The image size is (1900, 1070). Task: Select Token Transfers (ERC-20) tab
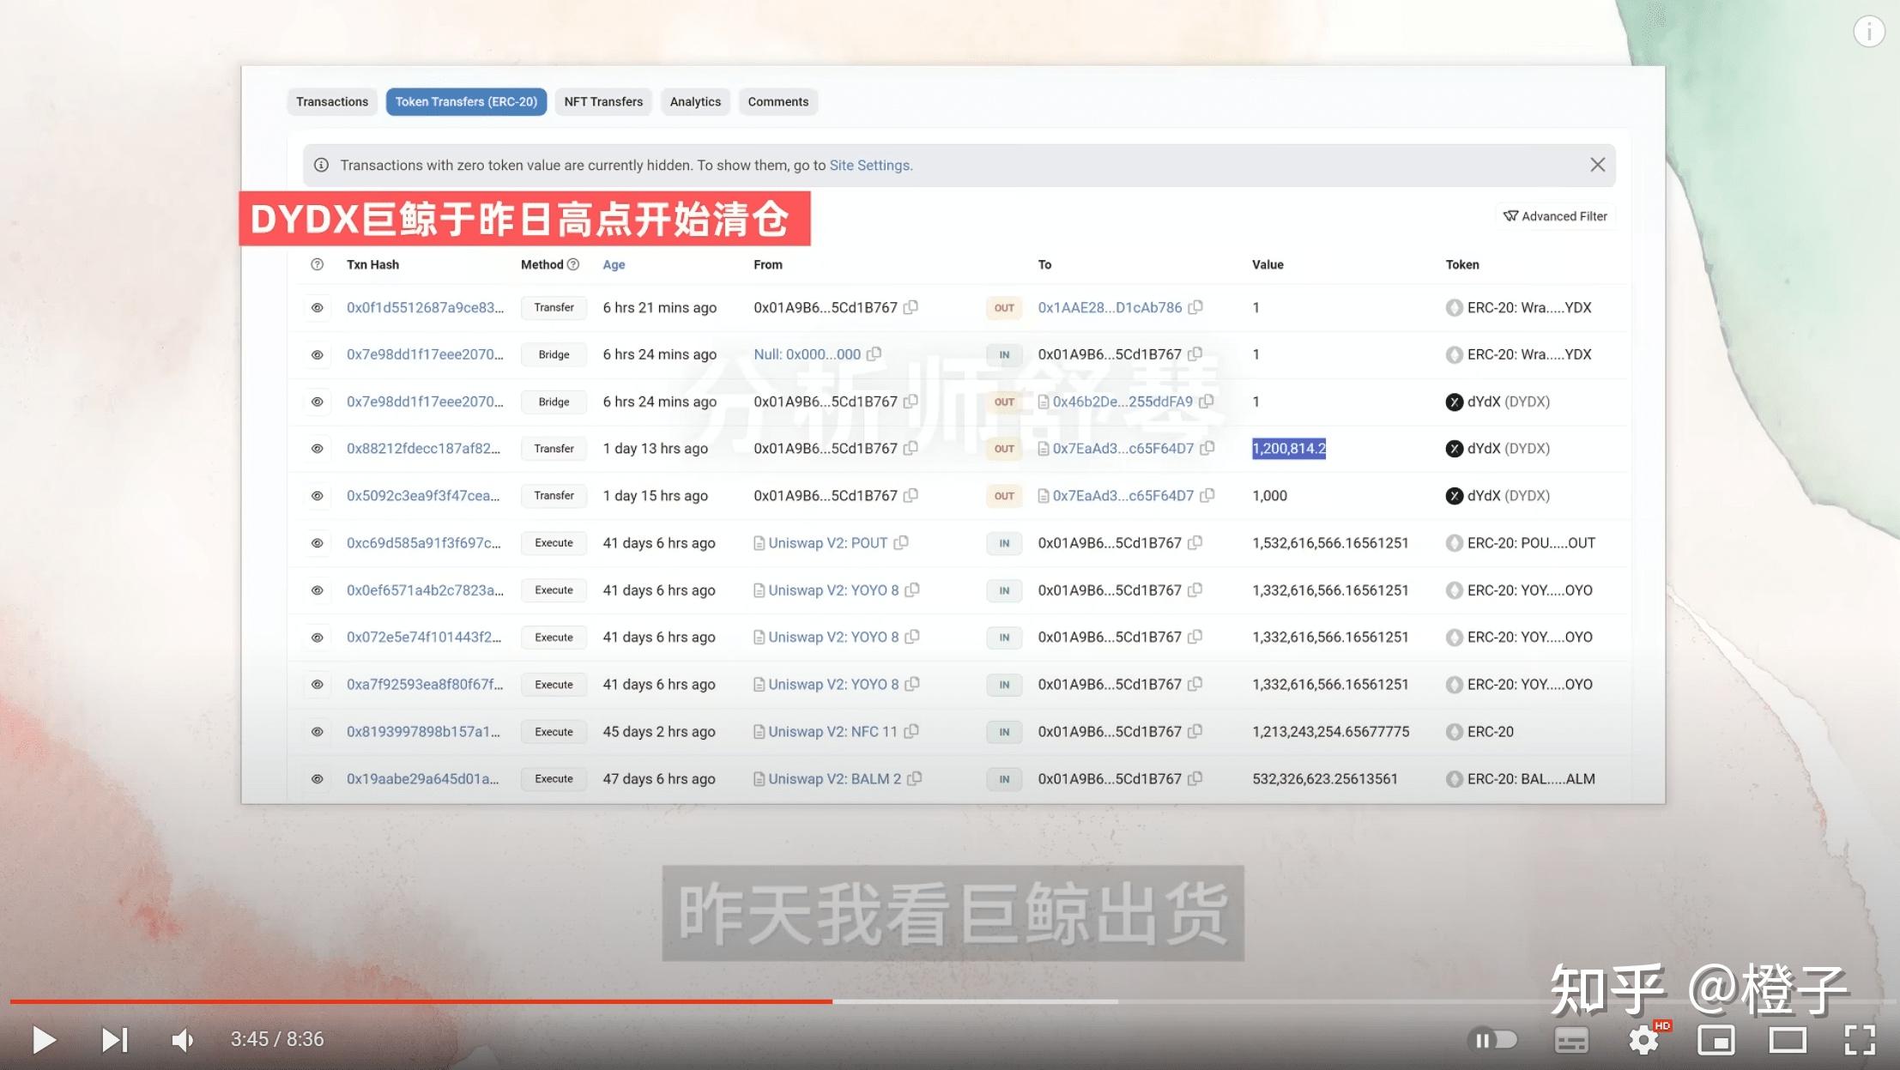click(x=466, y=101)
